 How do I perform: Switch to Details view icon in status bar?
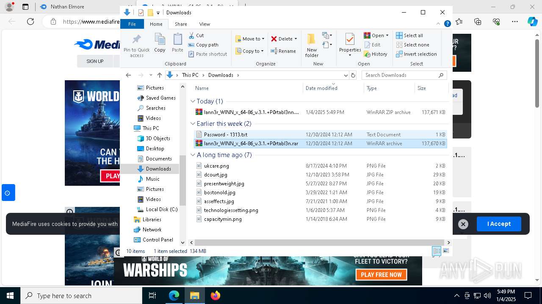(x=437, y=251)
